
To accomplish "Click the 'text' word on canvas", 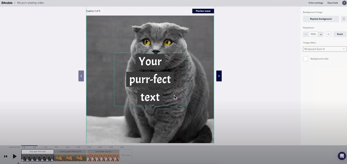I will [150, 97].
